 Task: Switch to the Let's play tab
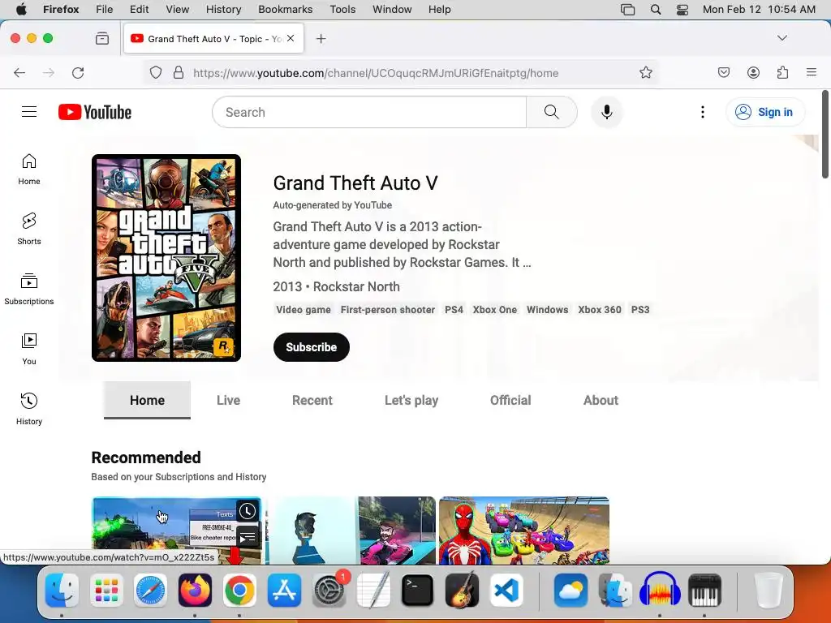(x=411, y=401)
